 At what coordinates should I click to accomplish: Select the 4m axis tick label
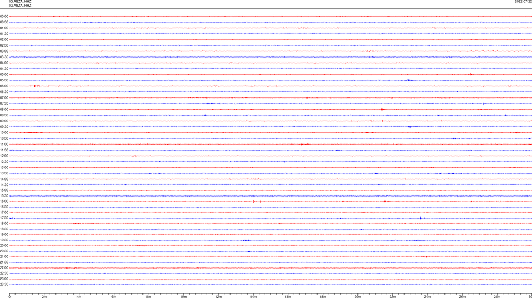[x=79, y=297]
